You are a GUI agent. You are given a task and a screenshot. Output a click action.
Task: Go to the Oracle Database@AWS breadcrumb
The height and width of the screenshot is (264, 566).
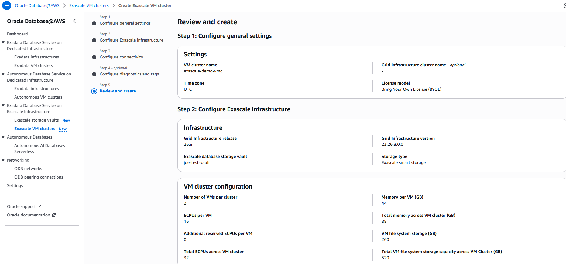(37, 5)
